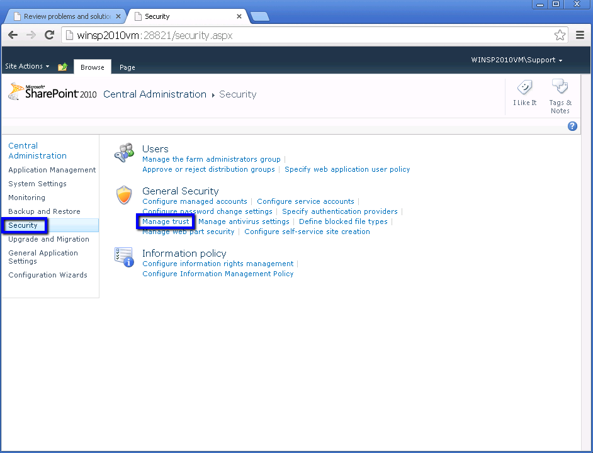
Task: Click the blue help question mark icon
Action: click(572, 126)
